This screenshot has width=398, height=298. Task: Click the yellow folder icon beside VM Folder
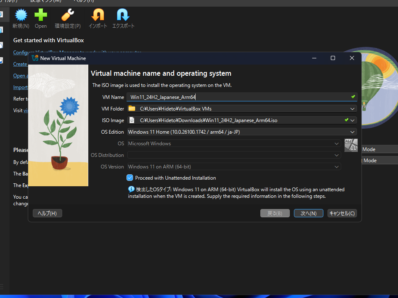133,108
